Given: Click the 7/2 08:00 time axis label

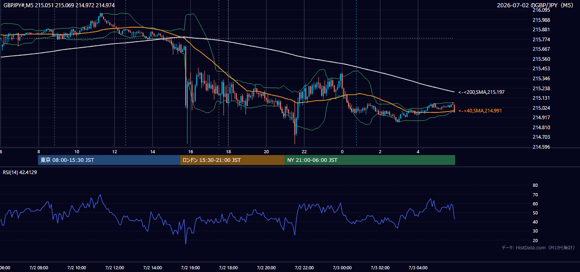Looking at the screenshot, I should coord(39,268).
